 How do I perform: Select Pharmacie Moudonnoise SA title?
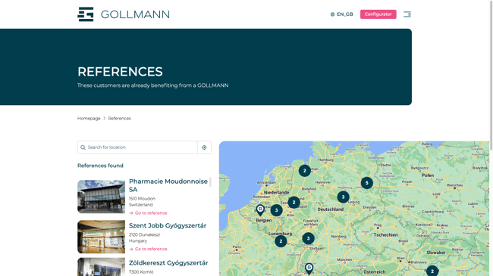pos(168,185)
